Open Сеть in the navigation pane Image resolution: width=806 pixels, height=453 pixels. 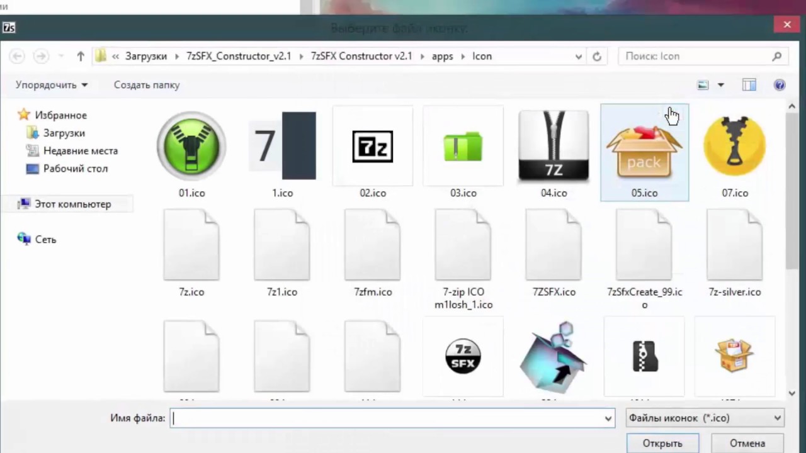click(38, 239)
